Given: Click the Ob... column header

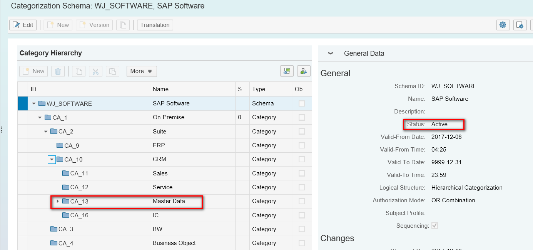Looking at the screenshot, I should (x=302, y=89).
